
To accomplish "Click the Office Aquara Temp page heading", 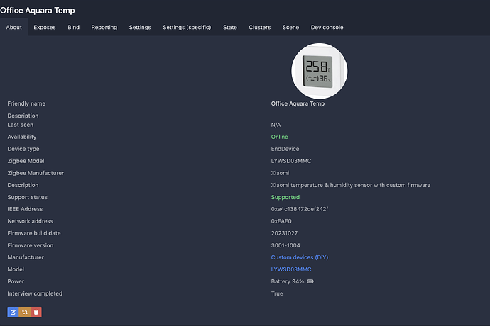I will coord(38,11).
